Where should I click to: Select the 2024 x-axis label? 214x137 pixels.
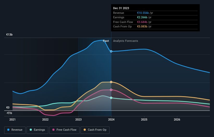coord(111,119)
